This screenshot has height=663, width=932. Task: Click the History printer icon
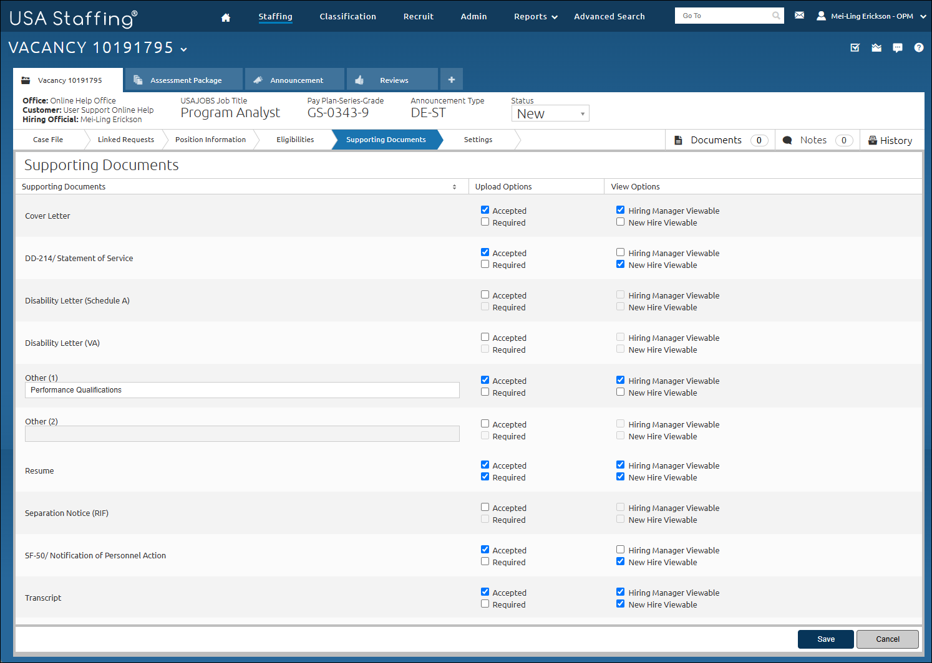[873, 140]
